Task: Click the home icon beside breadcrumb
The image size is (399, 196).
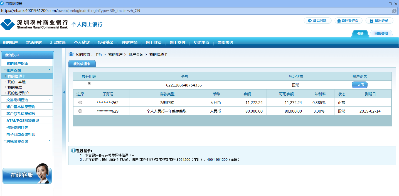Action: click(71, 54)
